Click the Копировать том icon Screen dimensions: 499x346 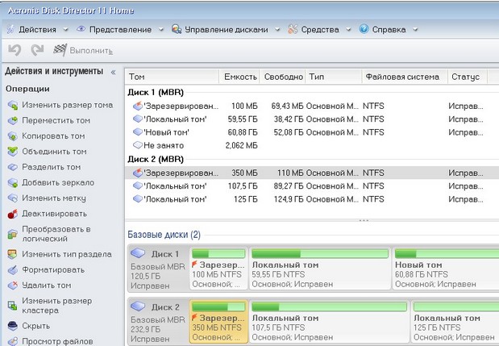[x=13, y=136]
